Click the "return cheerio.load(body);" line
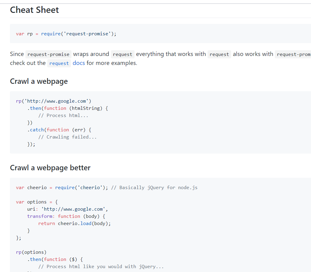 click(74, 224)
